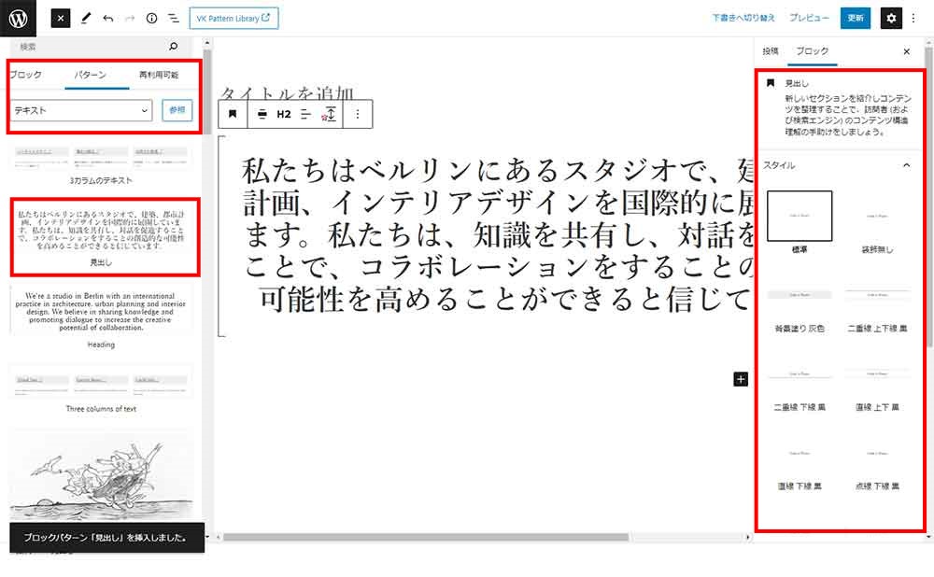Switch to the 投稿 sidebar tab
Image resolution: width=934 pixels, height=577 pixels.
click(x=770, y=51)
